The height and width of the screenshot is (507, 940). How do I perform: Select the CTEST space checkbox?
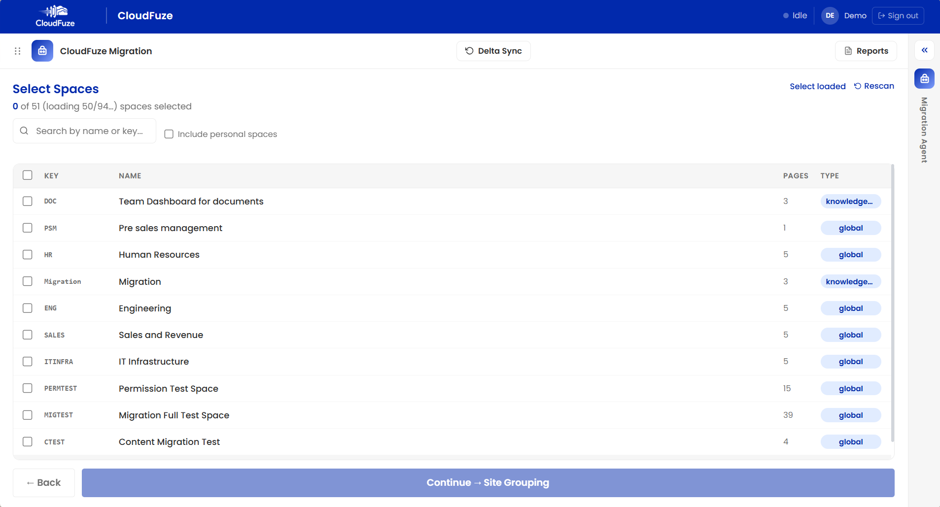(28, 441)
